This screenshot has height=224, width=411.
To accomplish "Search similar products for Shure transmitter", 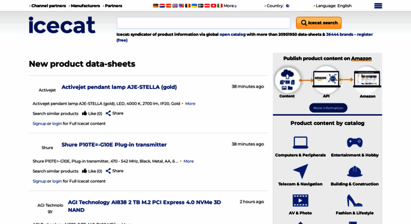I will click(x=56, y=171).
